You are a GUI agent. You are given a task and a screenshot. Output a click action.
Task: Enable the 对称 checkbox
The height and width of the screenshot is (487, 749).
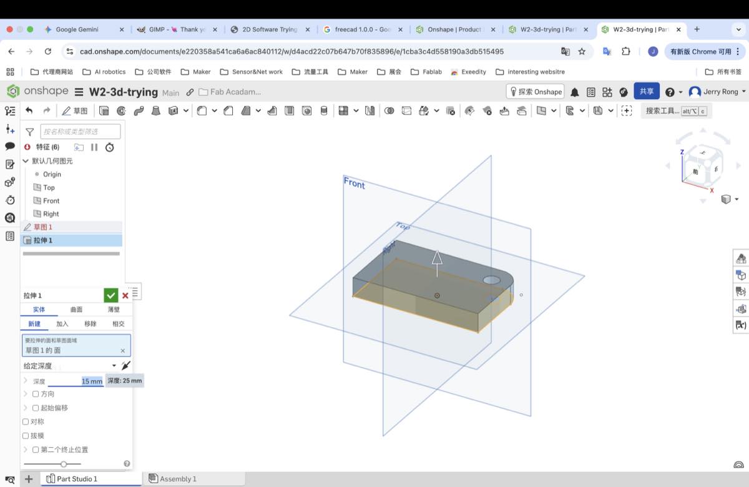point(26,421)
